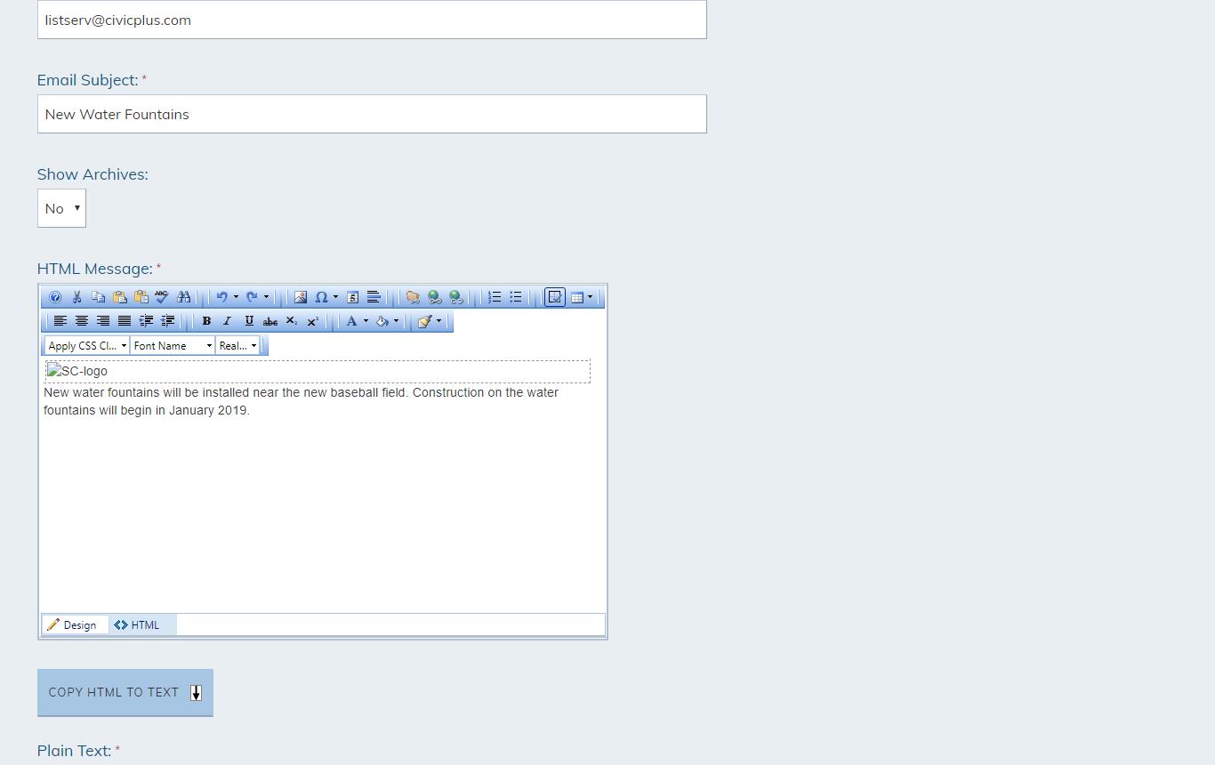Click the Redo arrow icon
This screenshot has height=765, width=1215.
point(253,297)
